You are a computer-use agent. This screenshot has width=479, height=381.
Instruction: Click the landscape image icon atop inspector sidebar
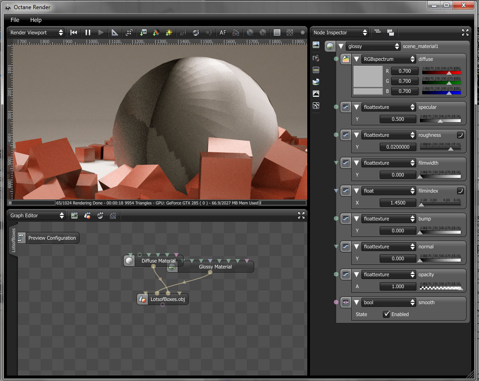click(x=316, y=45)
